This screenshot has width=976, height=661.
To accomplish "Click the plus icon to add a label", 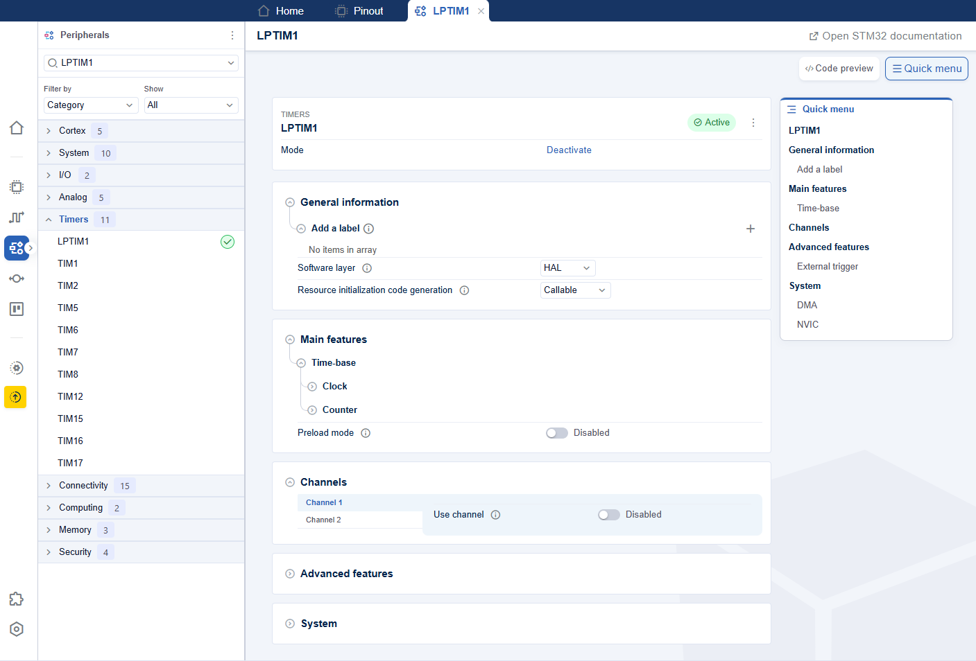I will pyautogui.click(x=751, y=229).
